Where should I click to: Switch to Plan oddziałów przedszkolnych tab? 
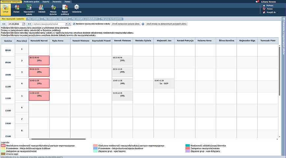(x=85, y=19)
